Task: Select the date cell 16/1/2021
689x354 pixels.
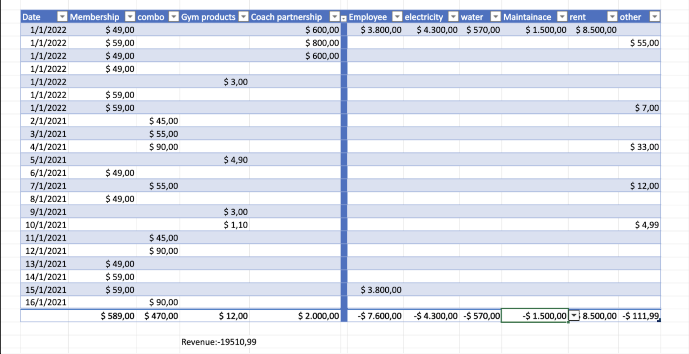Action: tap(44, 302)
